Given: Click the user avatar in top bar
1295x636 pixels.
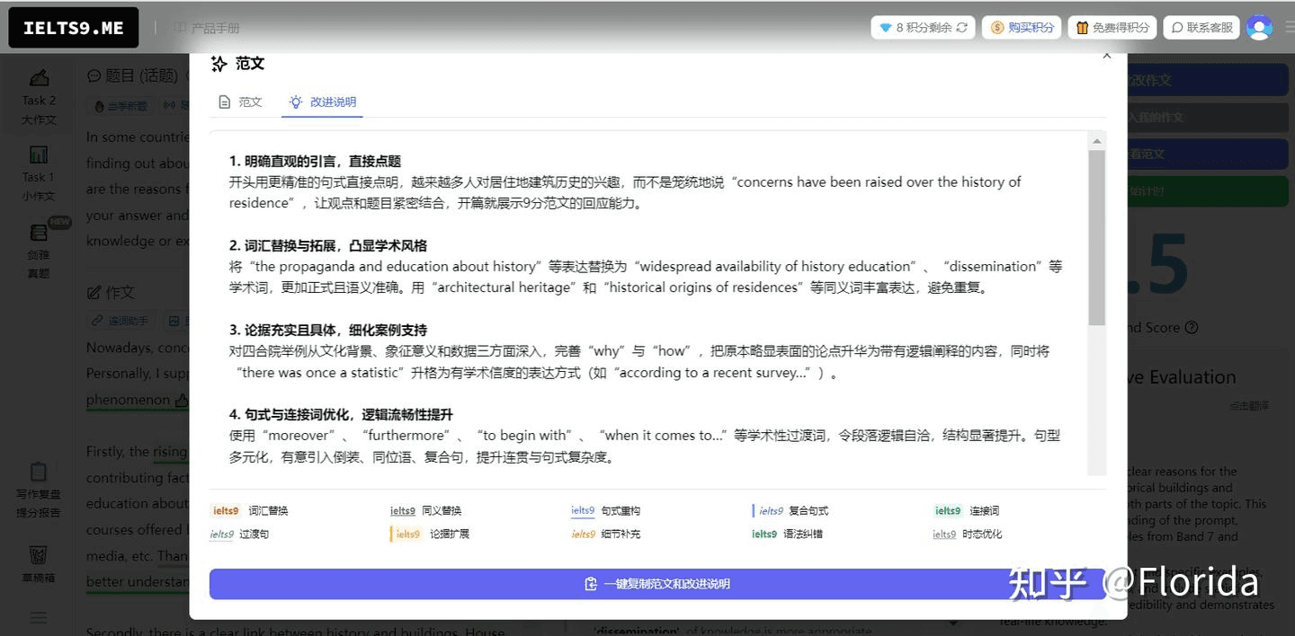Looking at the screenshot, I should point(1260,26).
